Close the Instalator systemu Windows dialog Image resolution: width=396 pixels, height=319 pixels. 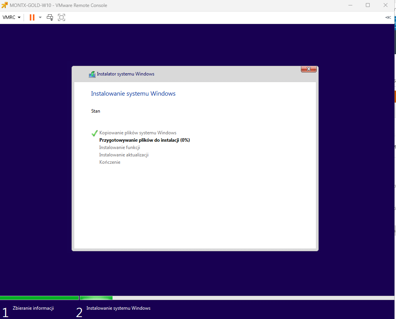pyautogui.click(x=309, y=69)
